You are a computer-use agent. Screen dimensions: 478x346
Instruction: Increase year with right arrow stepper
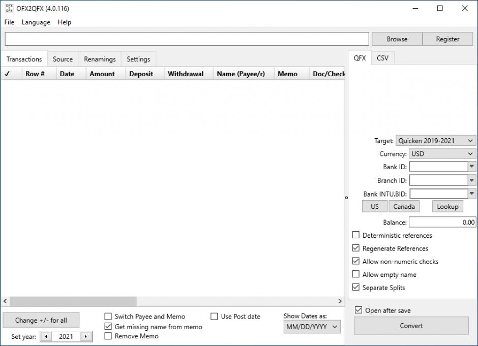[x=85, y=336]
